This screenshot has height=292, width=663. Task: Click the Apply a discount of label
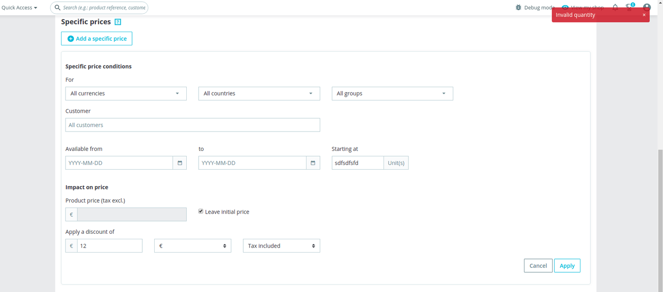pos(90,232)
